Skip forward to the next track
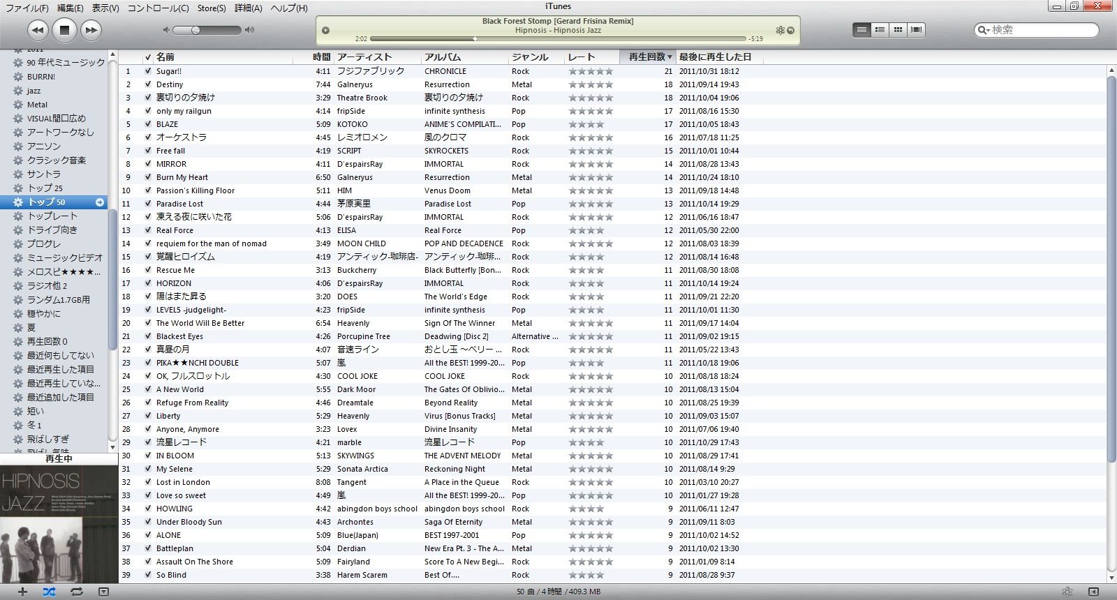The width and height of the screenshot is (1117, 600). click(x=91, y=30)
